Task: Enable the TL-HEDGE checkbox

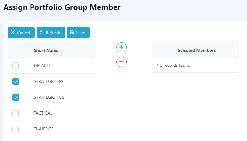Action: click(16, 129)
